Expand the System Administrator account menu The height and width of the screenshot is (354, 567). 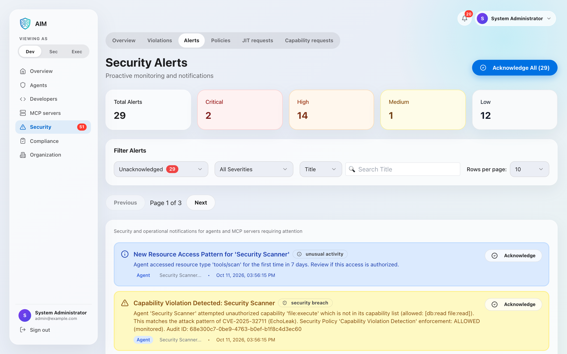[x=515, y=19]
